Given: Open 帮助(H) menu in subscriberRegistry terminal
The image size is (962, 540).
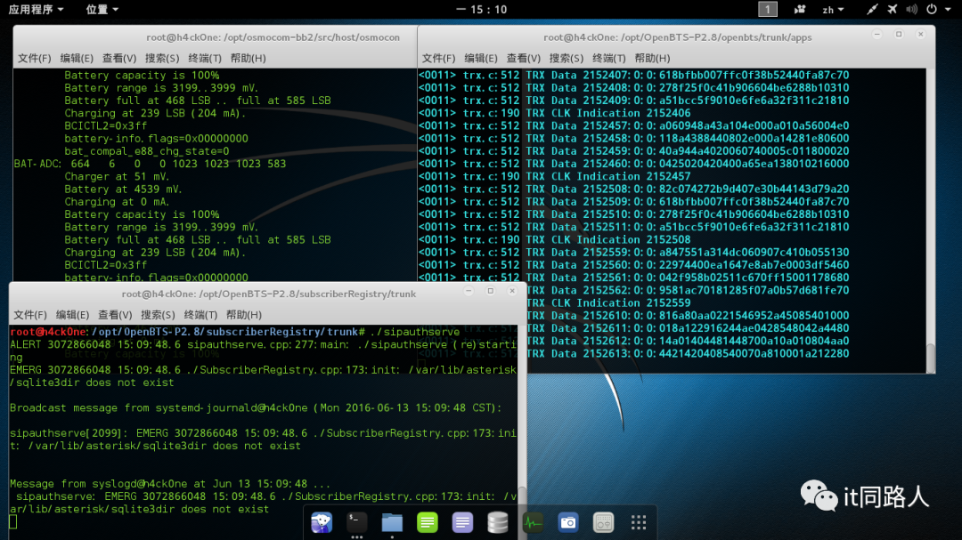Looking at the screenshot, I should point(243,315).
